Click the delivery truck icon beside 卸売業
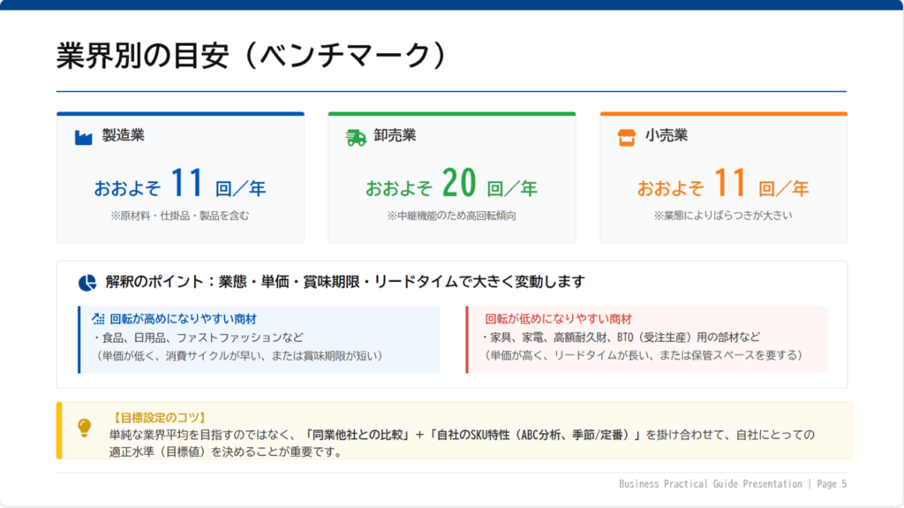Image resolution: width=904 pixels, height=508 pixels. coord(356,138)
